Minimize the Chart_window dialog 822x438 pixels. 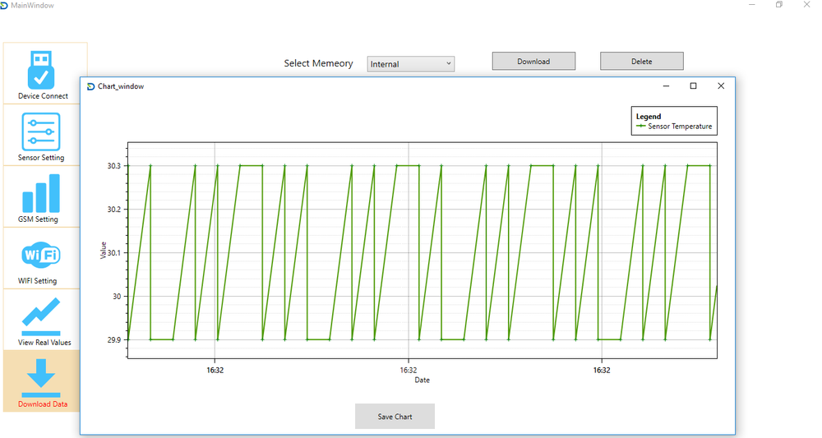click(x=665, y=86)
